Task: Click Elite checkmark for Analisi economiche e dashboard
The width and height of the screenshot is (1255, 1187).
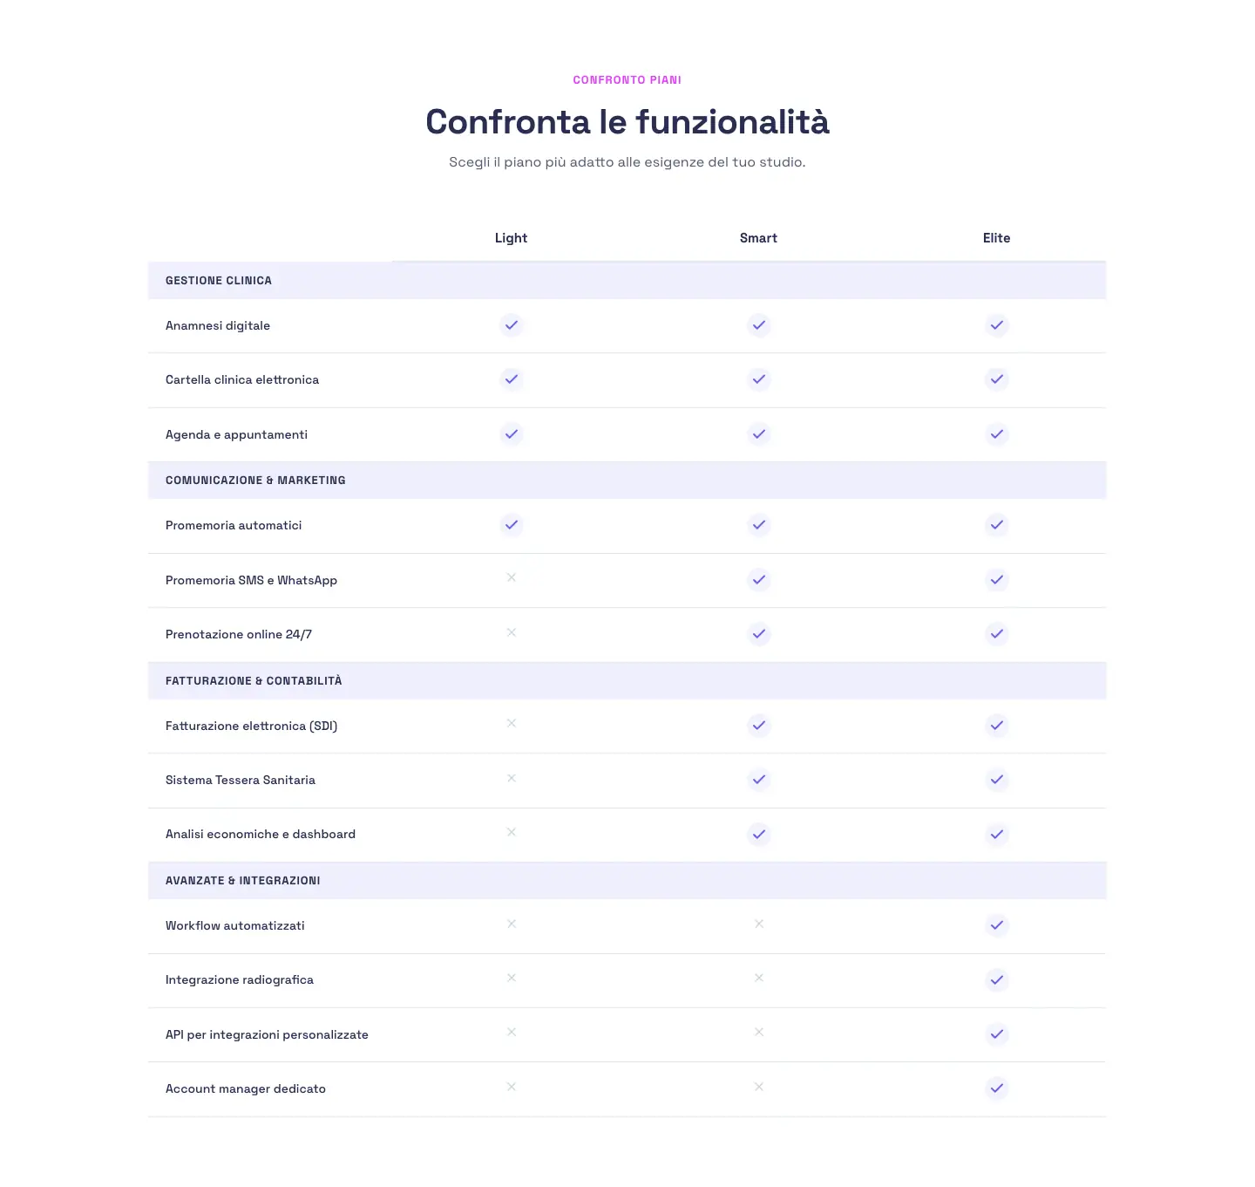Action: click(997, 835)
